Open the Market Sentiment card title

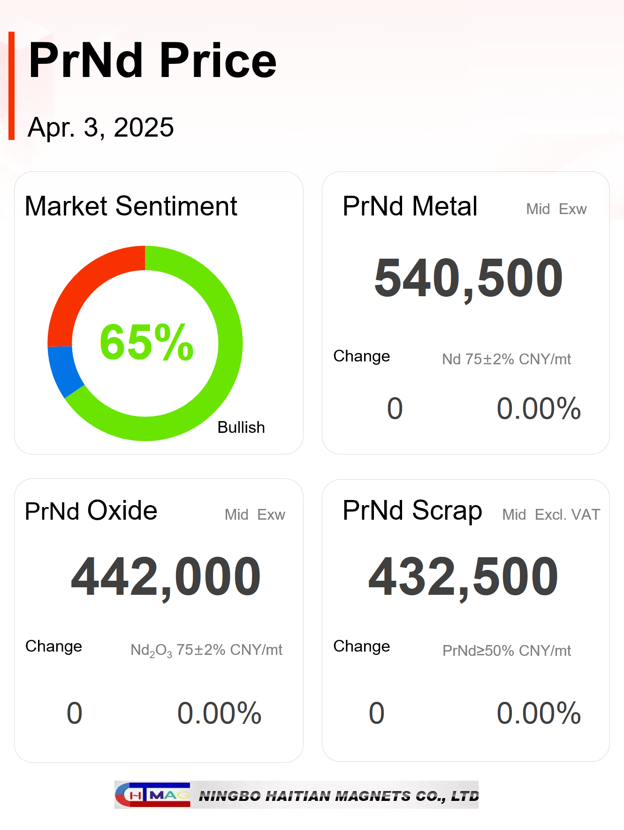131,206
